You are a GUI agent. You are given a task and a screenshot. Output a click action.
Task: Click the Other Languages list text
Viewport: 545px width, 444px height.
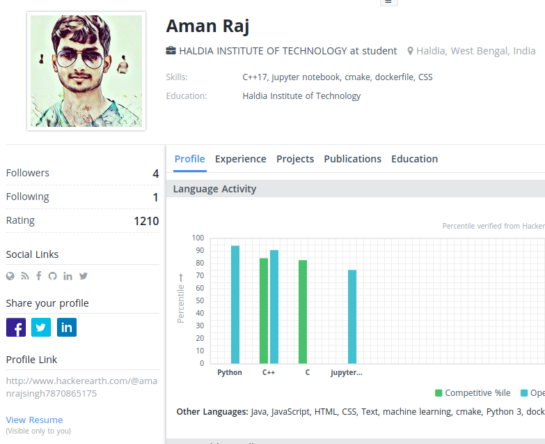361,412
